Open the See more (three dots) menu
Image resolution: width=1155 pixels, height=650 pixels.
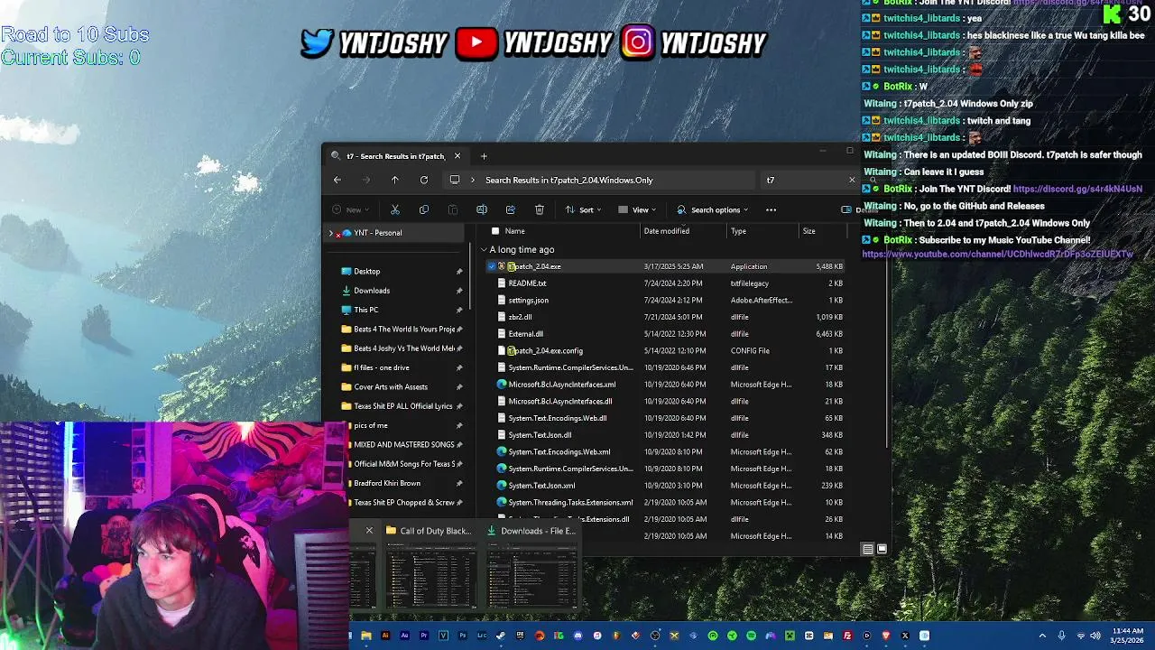pos(771,209)
